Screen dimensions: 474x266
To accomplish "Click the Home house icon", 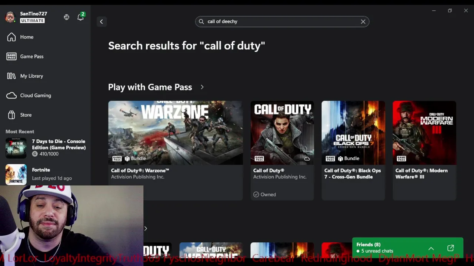I will click(x=11, y=37).
